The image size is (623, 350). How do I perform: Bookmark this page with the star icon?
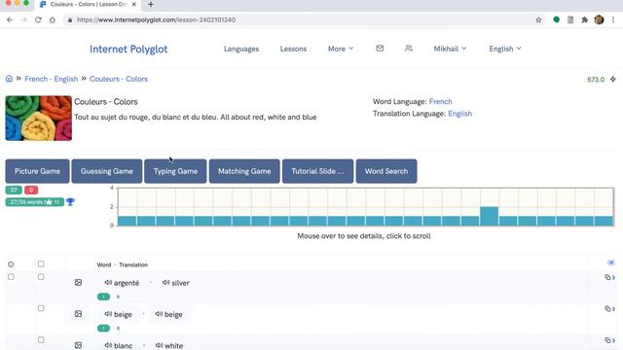coord(538,19)
